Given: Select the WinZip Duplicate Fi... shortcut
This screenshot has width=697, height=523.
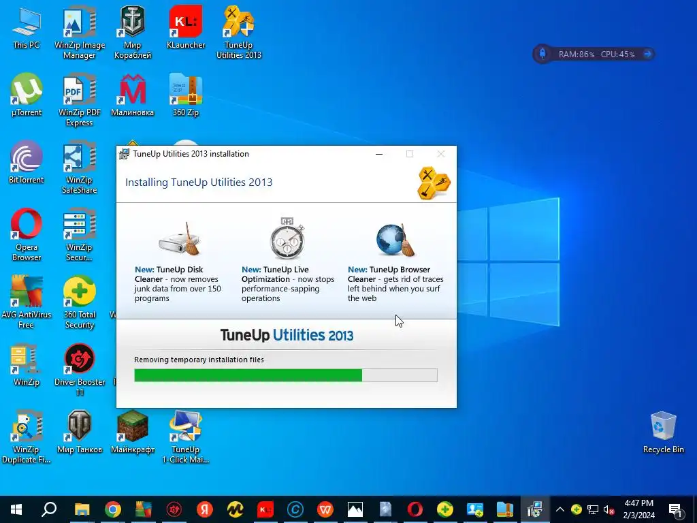Looking at the screenshot, I should 27,437.
